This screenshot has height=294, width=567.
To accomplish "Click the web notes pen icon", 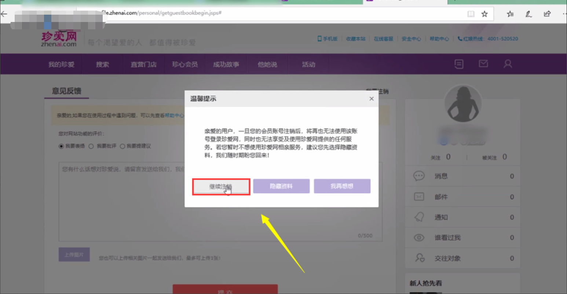I will tap(528, 14).
